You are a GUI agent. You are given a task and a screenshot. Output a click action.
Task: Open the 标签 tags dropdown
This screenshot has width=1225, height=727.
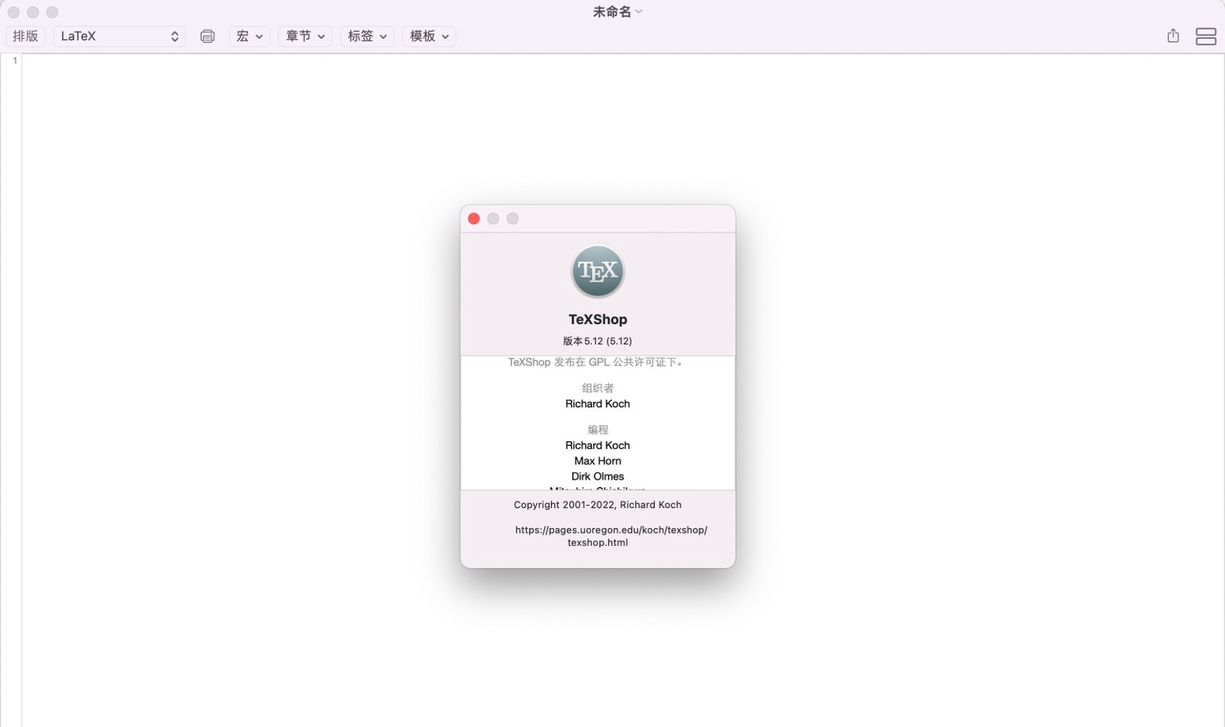(366, 36)
